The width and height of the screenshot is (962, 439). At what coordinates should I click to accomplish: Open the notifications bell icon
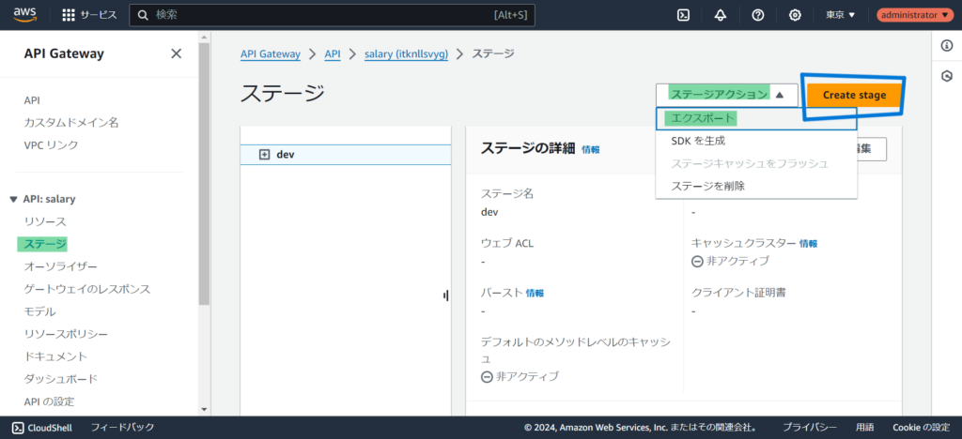721,15
